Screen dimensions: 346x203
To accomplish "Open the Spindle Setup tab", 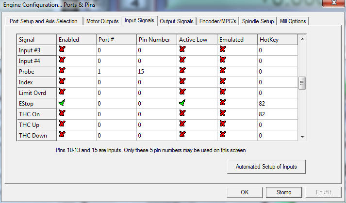I will coord(258,21).
